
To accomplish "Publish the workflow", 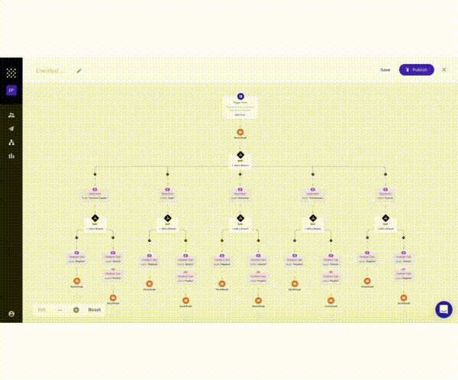I will [x=417, y=69].
